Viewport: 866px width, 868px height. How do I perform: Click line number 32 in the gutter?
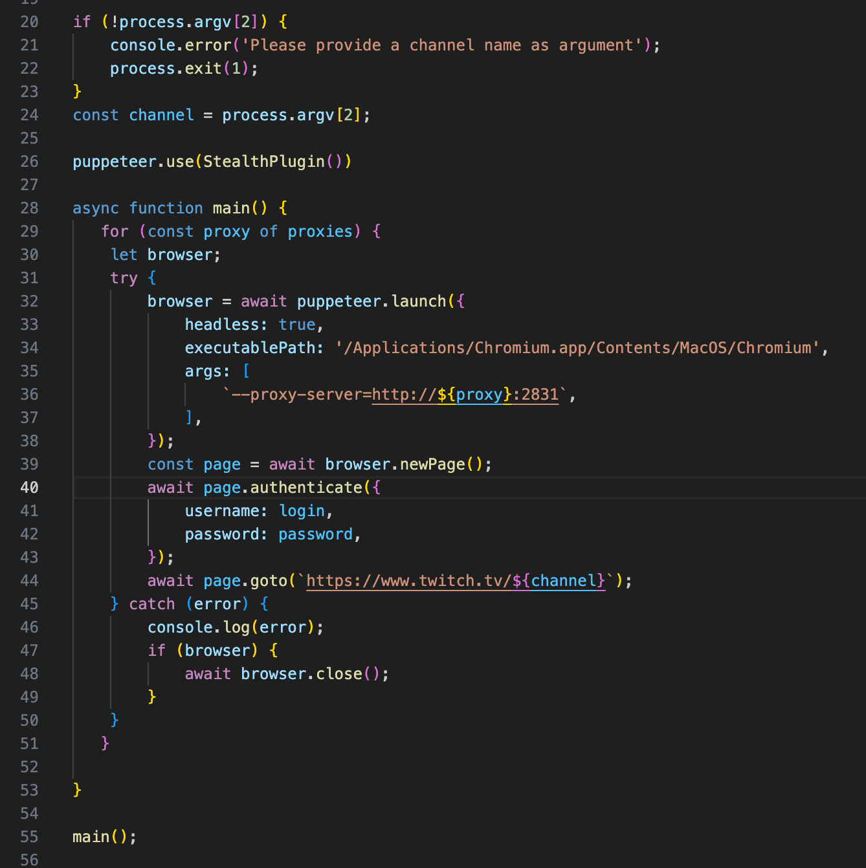click(x=29, y=301)
